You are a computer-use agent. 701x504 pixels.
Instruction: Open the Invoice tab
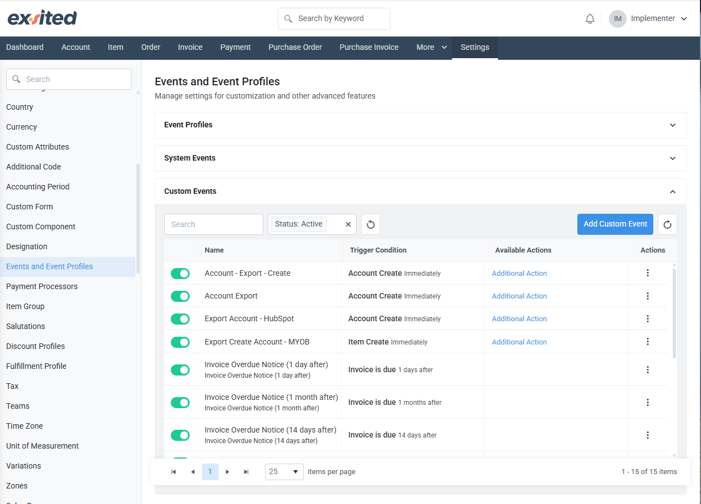tap(190, 47)
